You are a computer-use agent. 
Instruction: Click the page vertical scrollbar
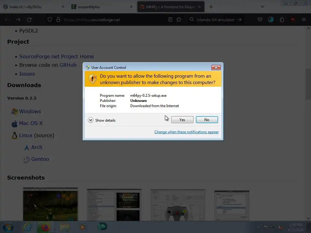308,85
